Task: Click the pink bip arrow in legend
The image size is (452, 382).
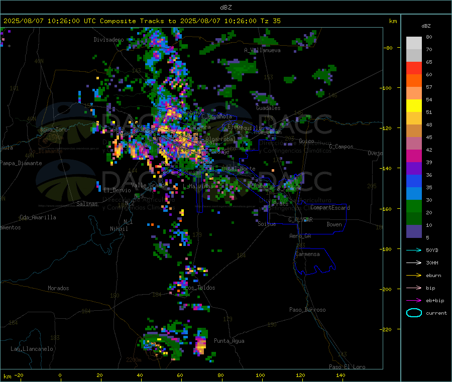Action: [414, 288]
